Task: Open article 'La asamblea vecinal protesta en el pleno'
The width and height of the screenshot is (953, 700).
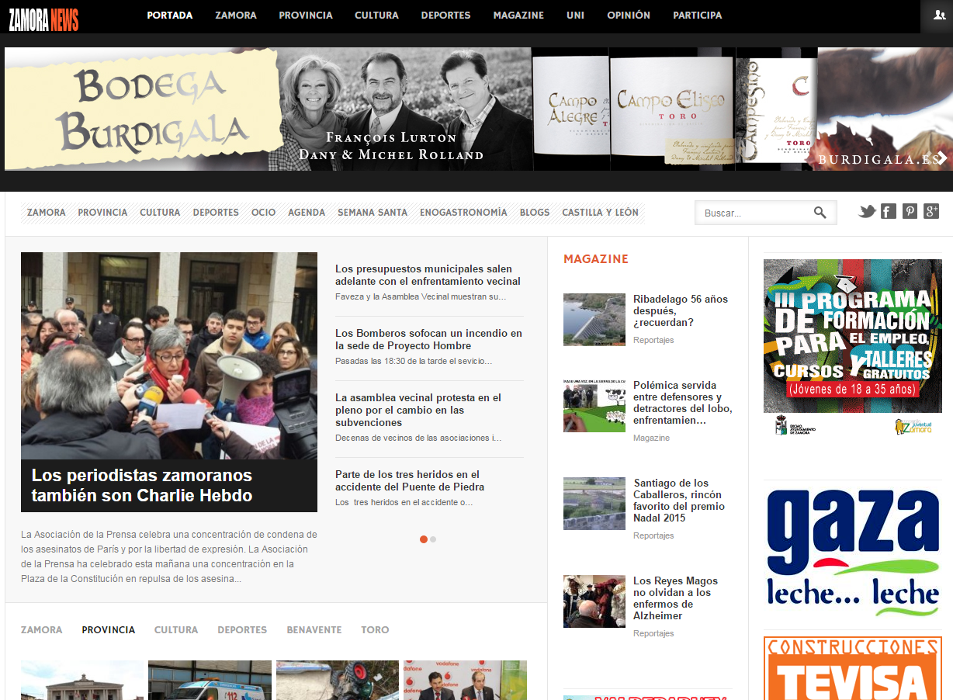Action: [418, 410]
